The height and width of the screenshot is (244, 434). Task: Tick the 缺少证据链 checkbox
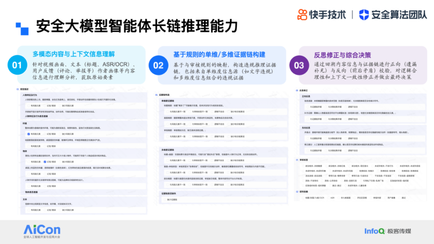coord(164,199)
